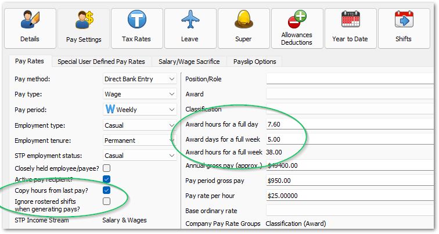
Task: Open the STP employment status dropdown
Action: 140,156
